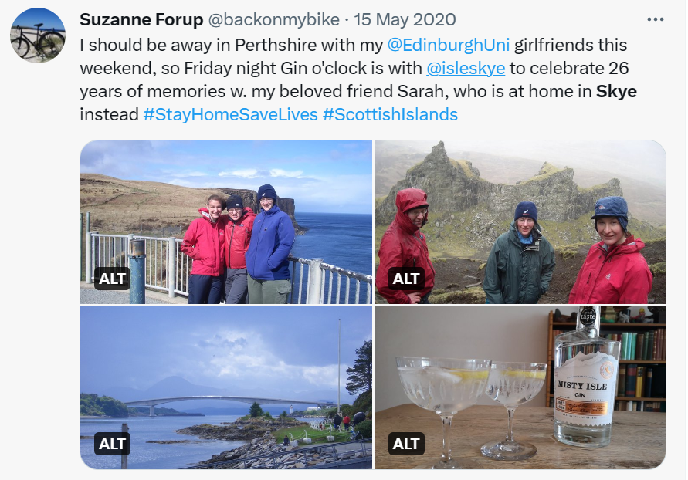Show ALT text on rocky pinnacles photo

tap(406, 279)
